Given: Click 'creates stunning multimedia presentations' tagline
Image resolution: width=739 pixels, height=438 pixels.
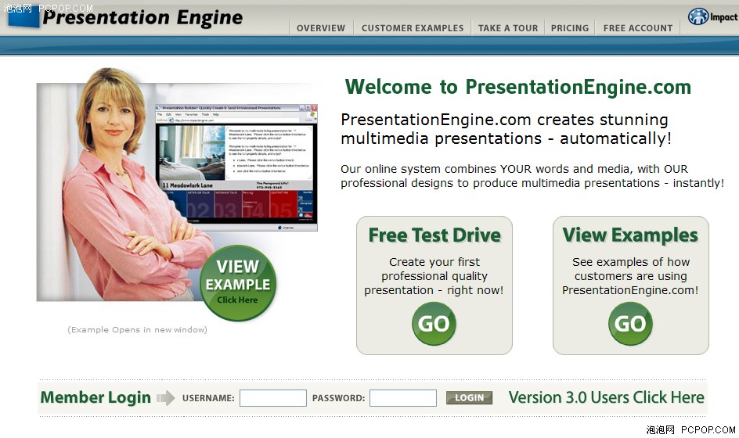Looking at the screenshot, I should (506, 129).
